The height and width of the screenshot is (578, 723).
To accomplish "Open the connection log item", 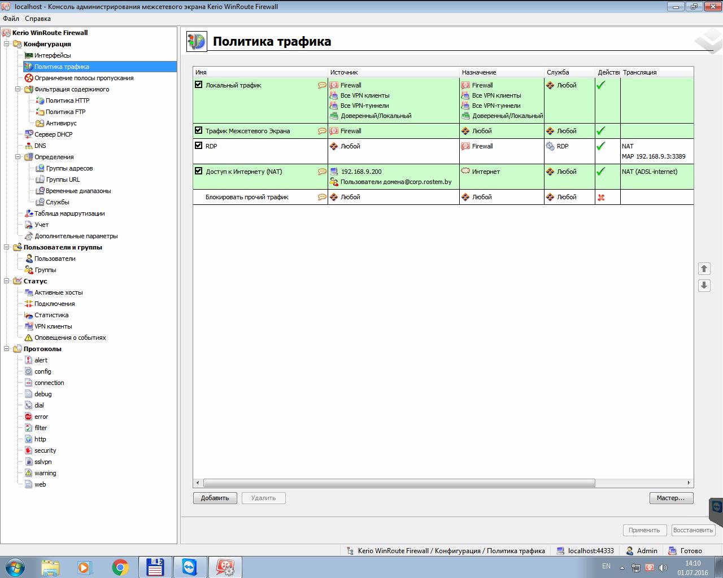I will tap(49, 383).
